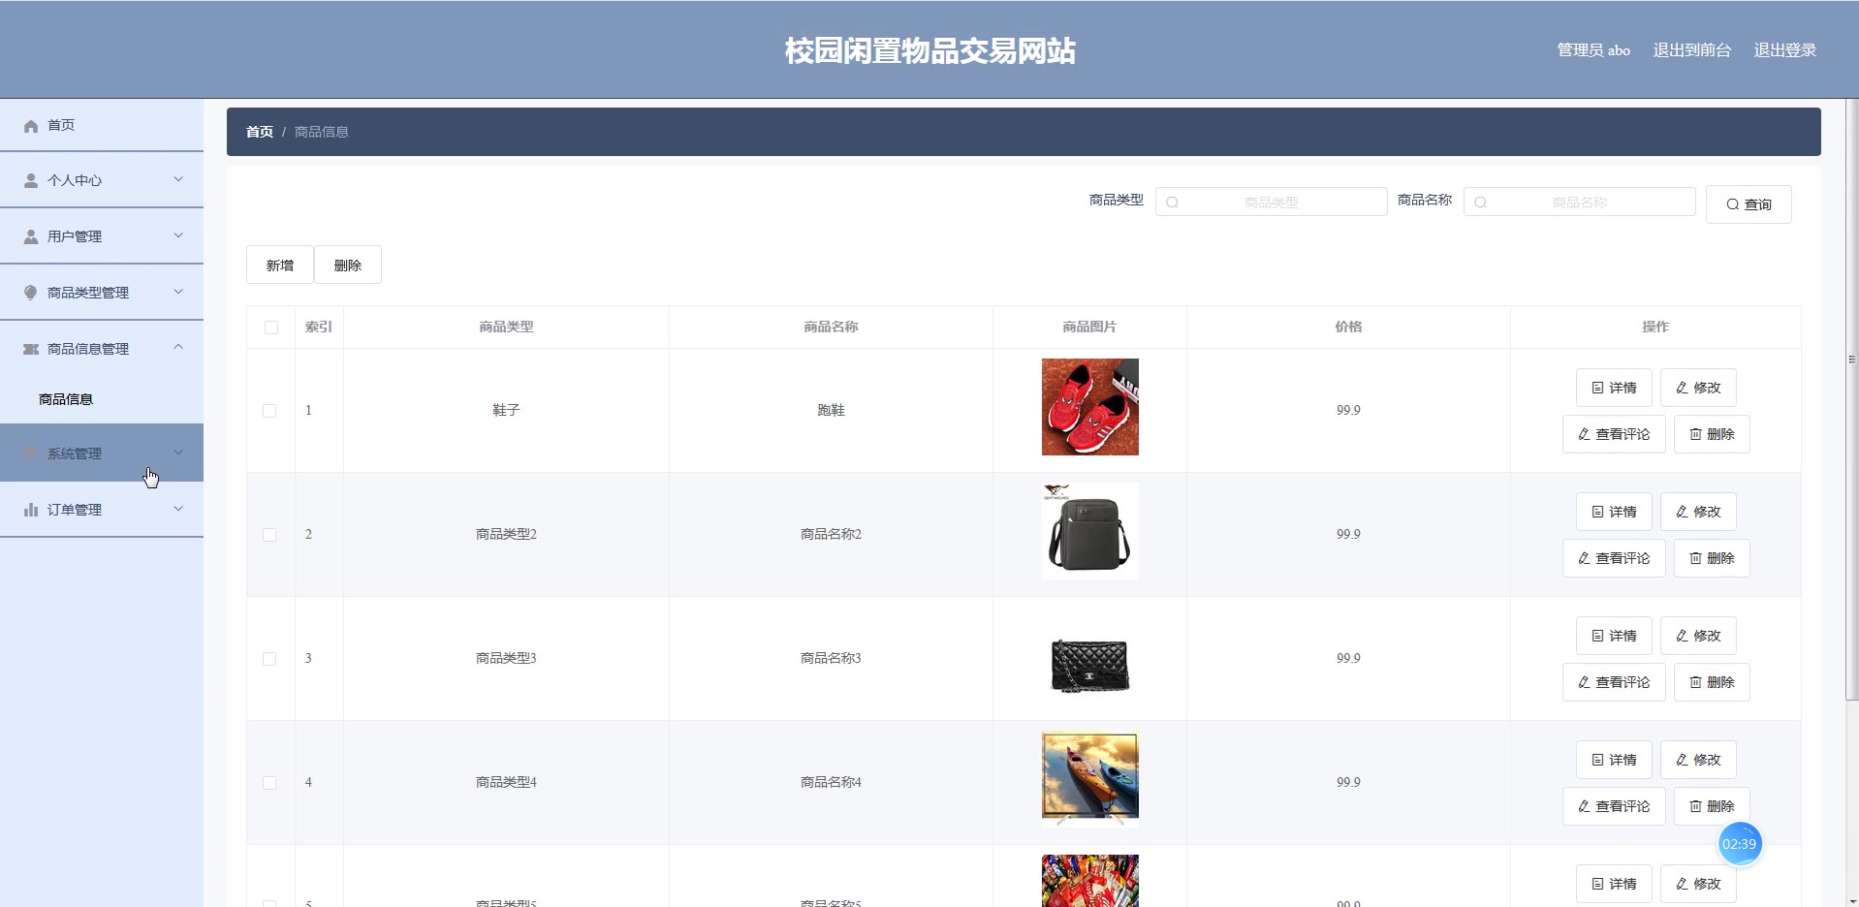Open 详情 for 商品名称2 row

tap(1614, 512)
